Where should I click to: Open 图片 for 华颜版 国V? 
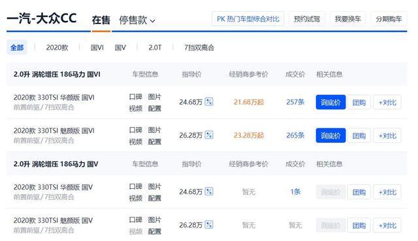coord(155,186)
